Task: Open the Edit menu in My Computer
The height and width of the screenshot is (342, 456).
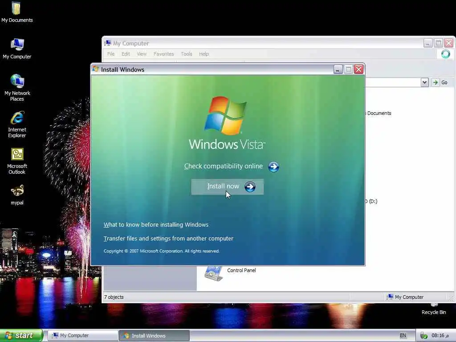Action: [x=126, y=54]
